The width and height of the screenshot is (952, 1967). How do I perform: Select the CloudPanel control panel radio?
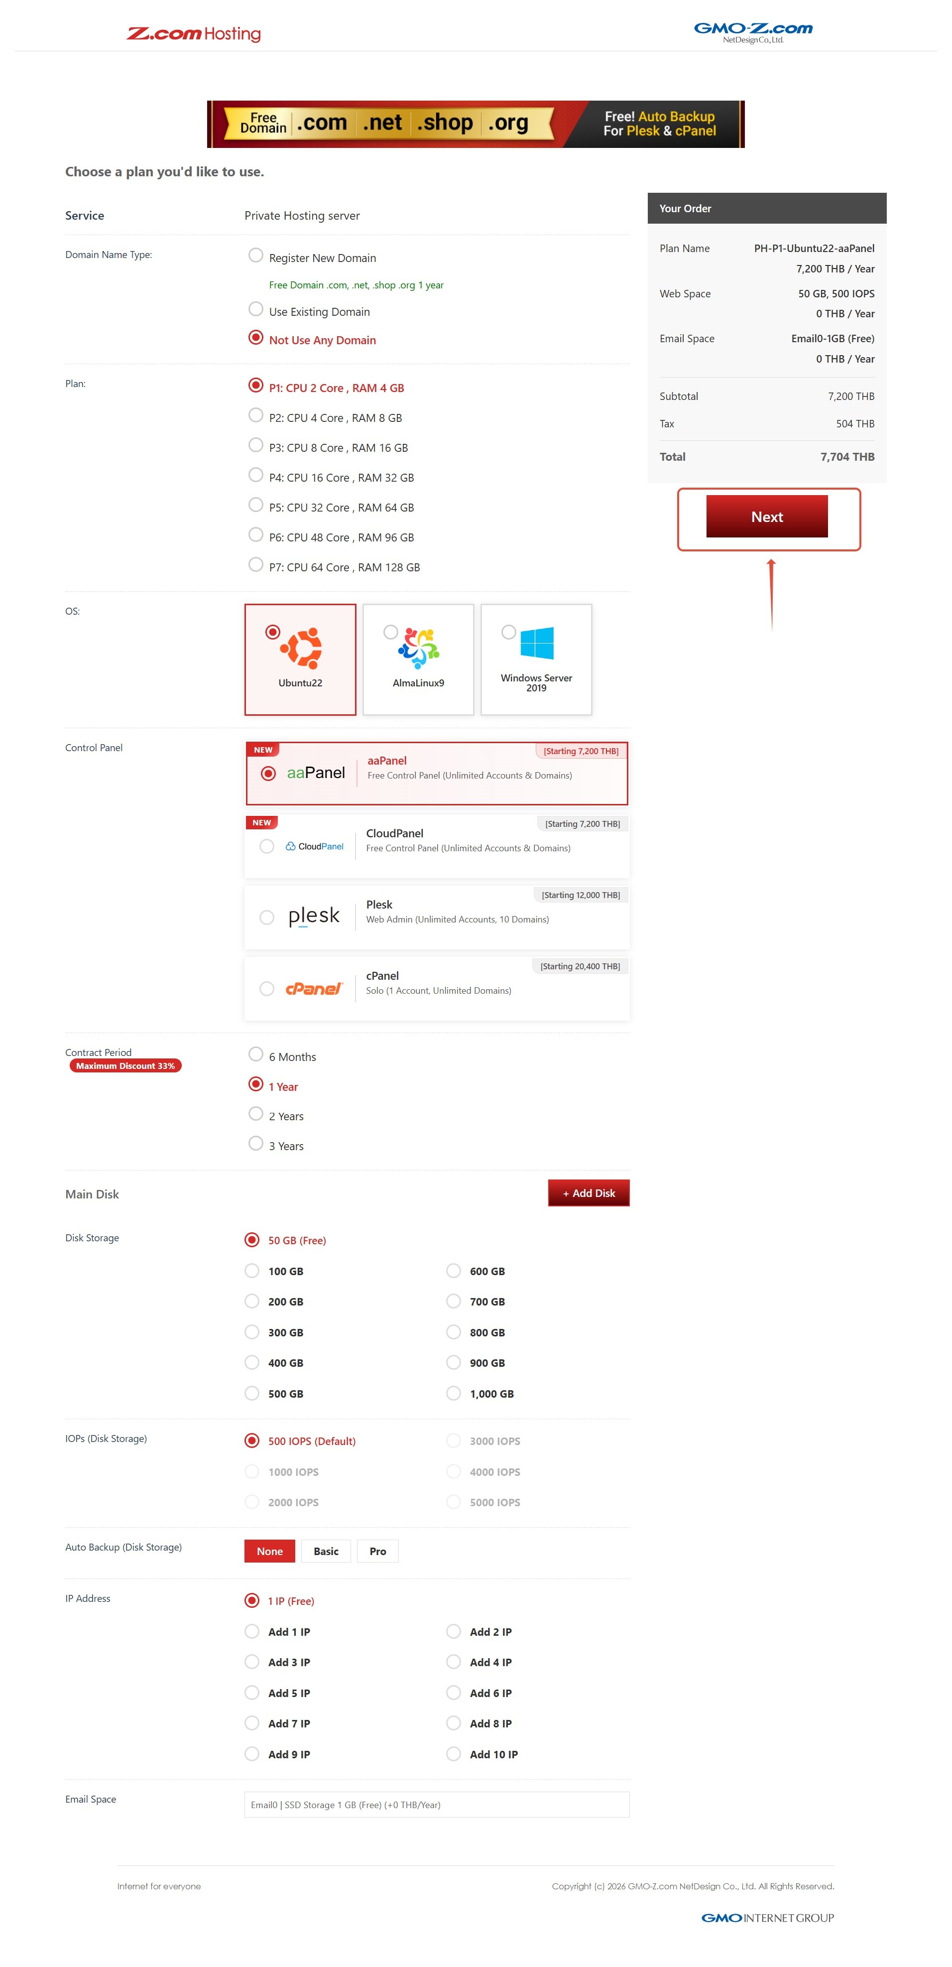[266, 846]
